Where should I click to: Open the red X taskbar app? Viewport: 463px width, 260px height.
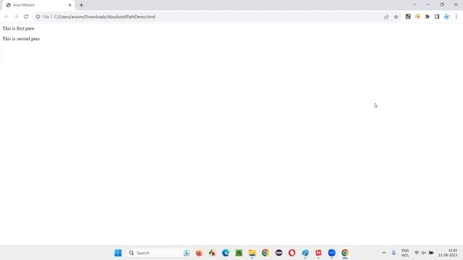coord(318,253)
